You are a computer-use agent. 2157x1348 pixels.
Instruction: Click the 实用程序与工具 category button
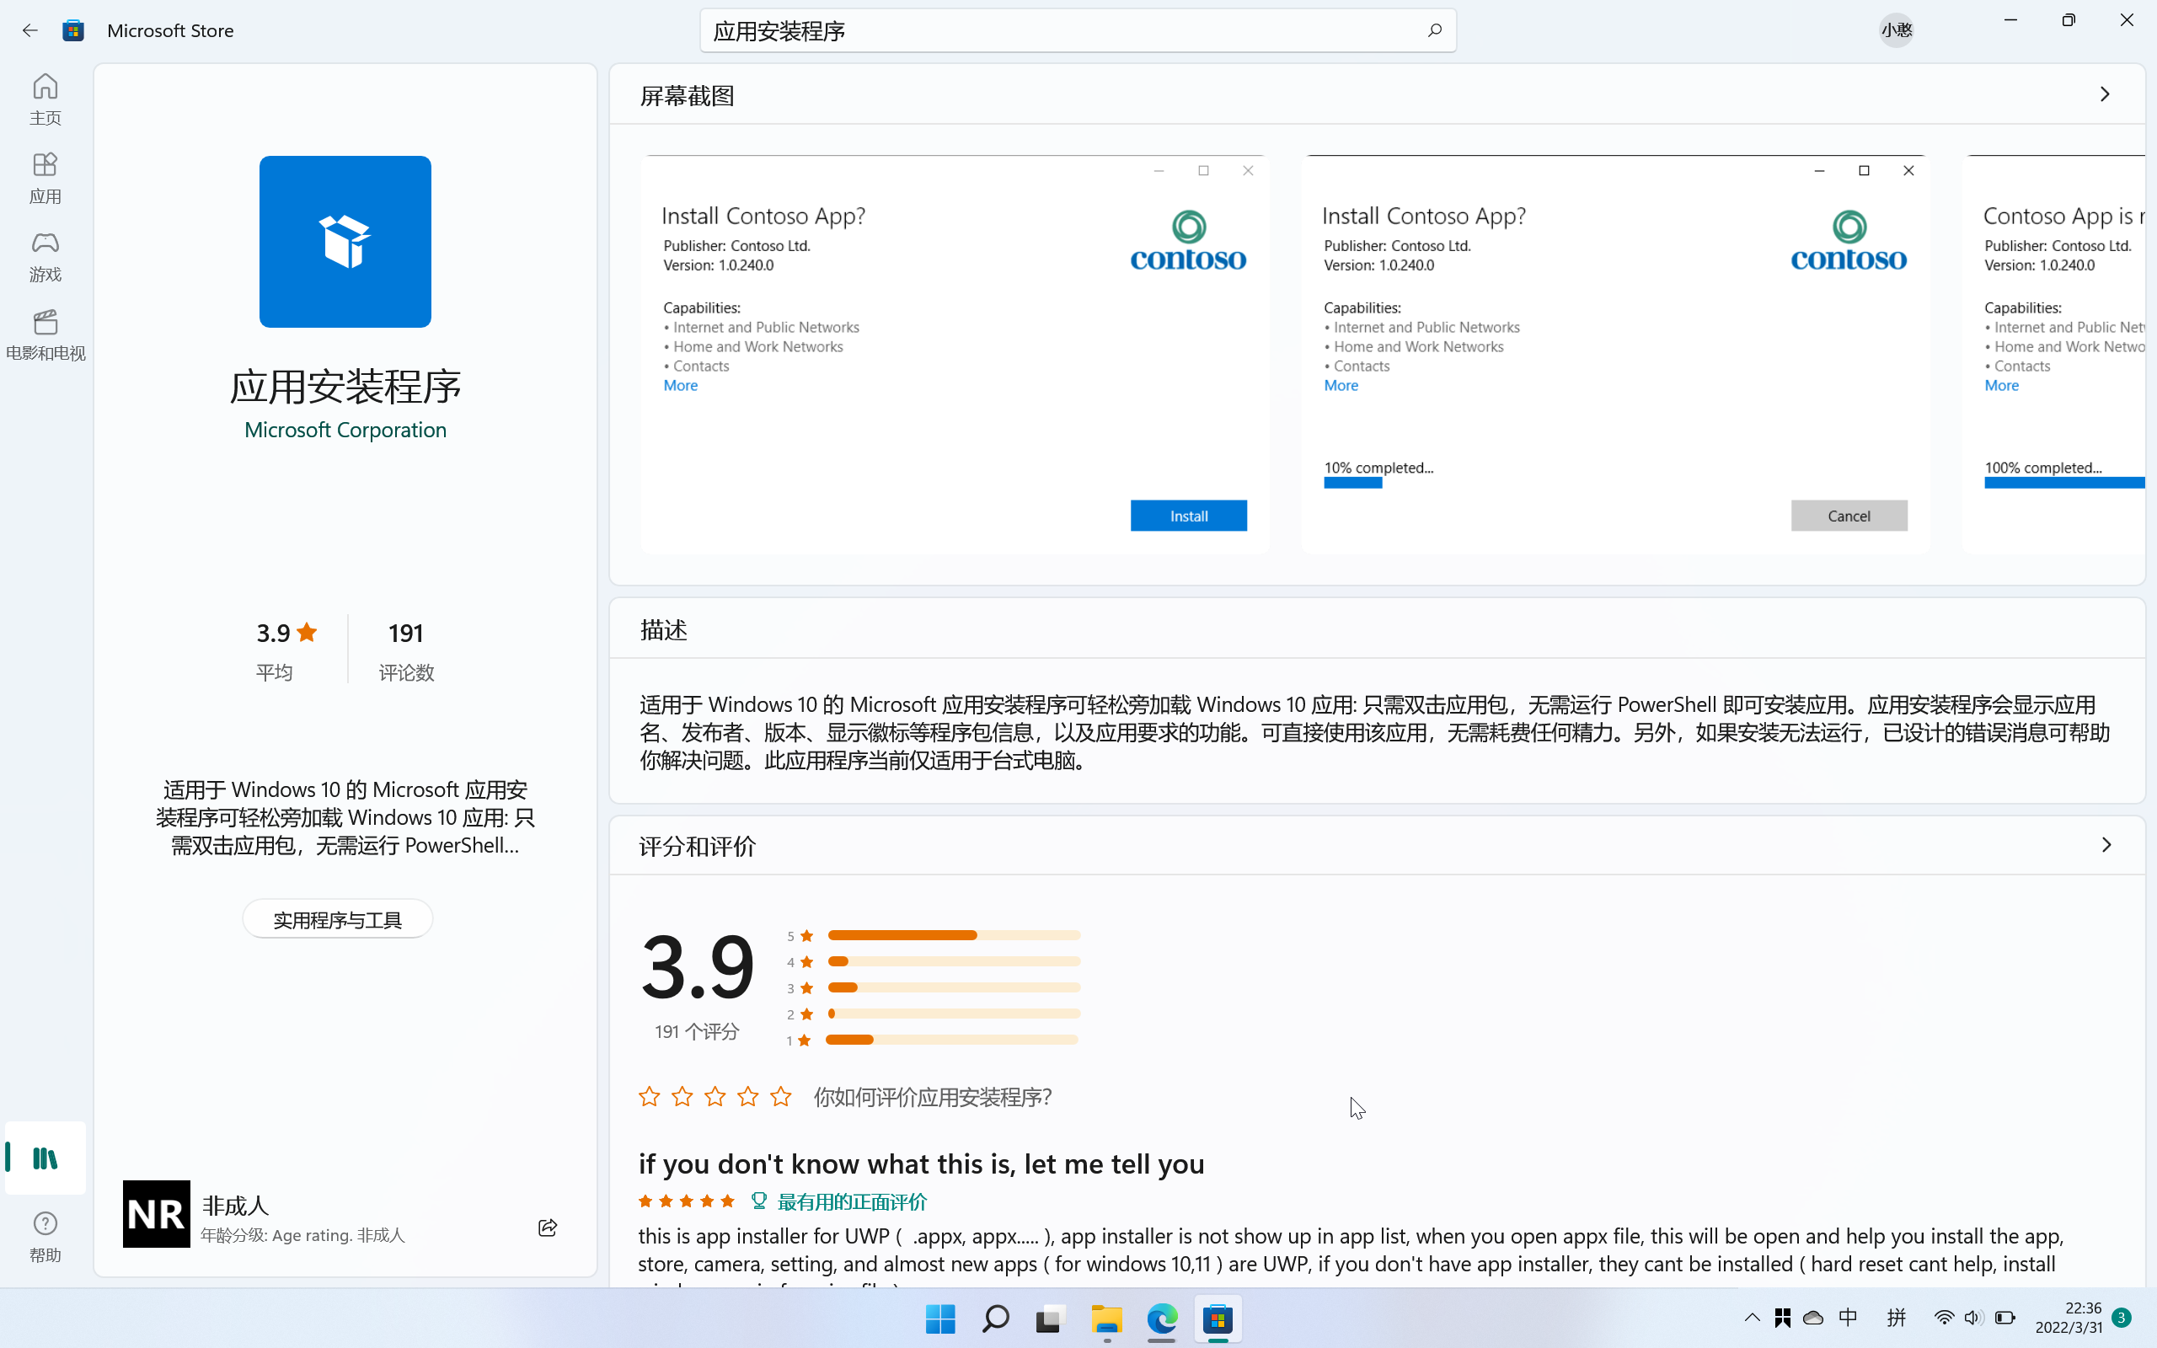coord(337,919)
